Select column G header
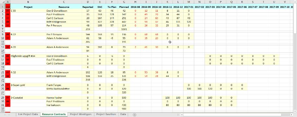The width and height of the screenshot is (297, 117). coord(124,2)
